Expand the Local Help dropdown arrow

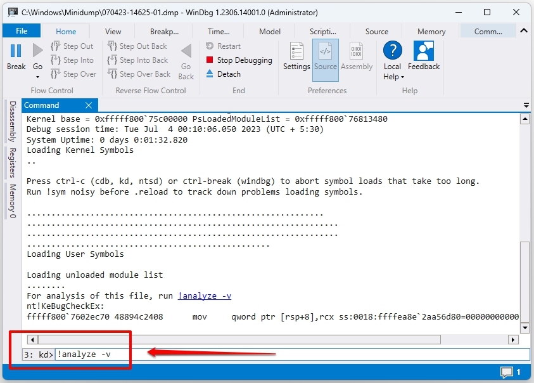pyautogui.click(x=402, y=77)
